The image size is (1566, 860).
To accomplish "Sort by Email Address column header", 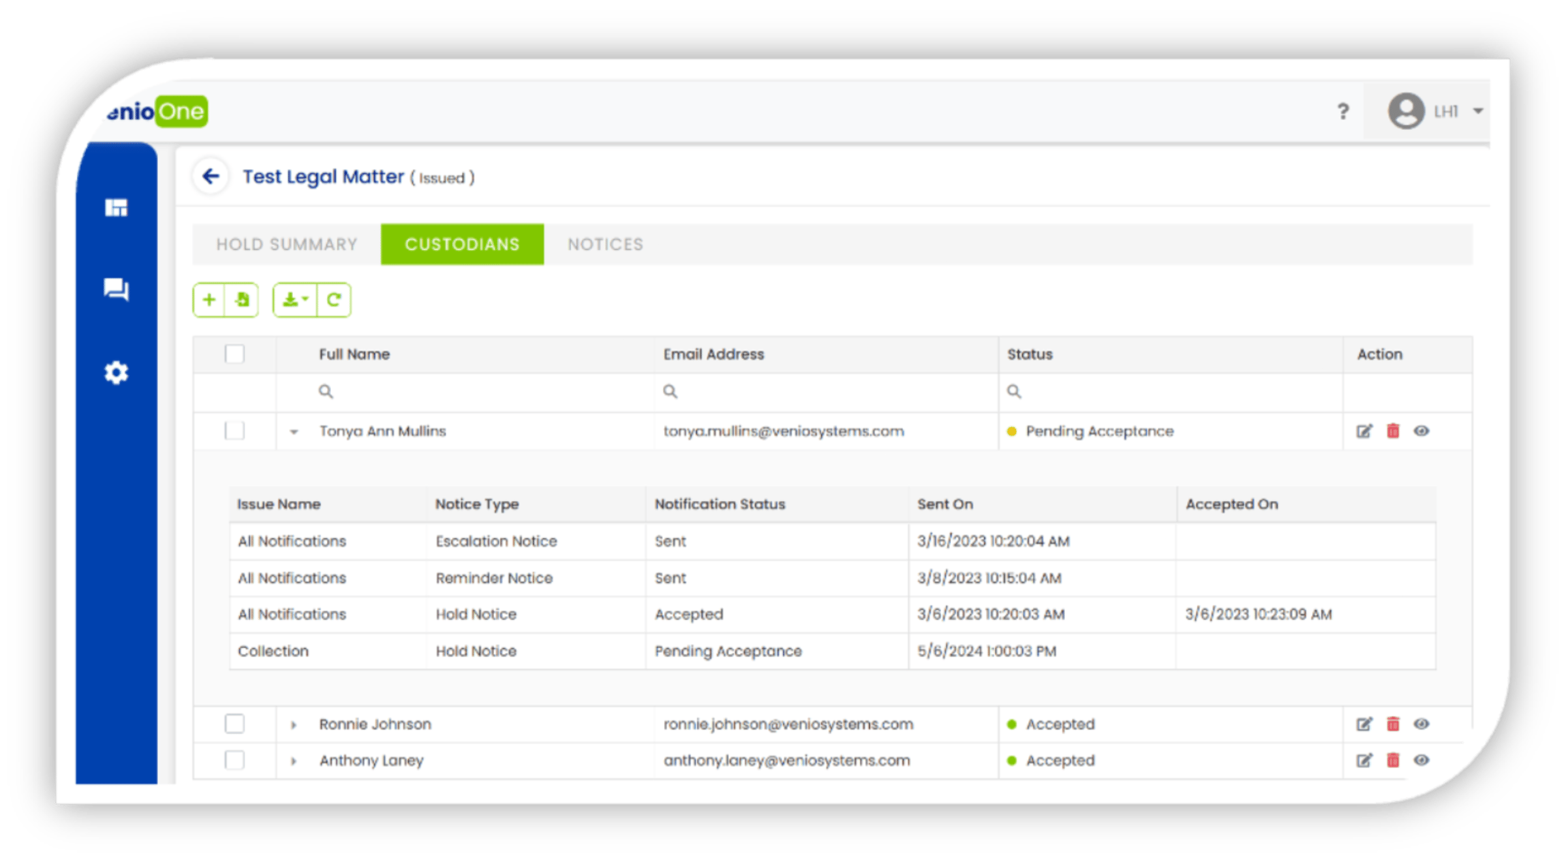I will pos(713,354).
